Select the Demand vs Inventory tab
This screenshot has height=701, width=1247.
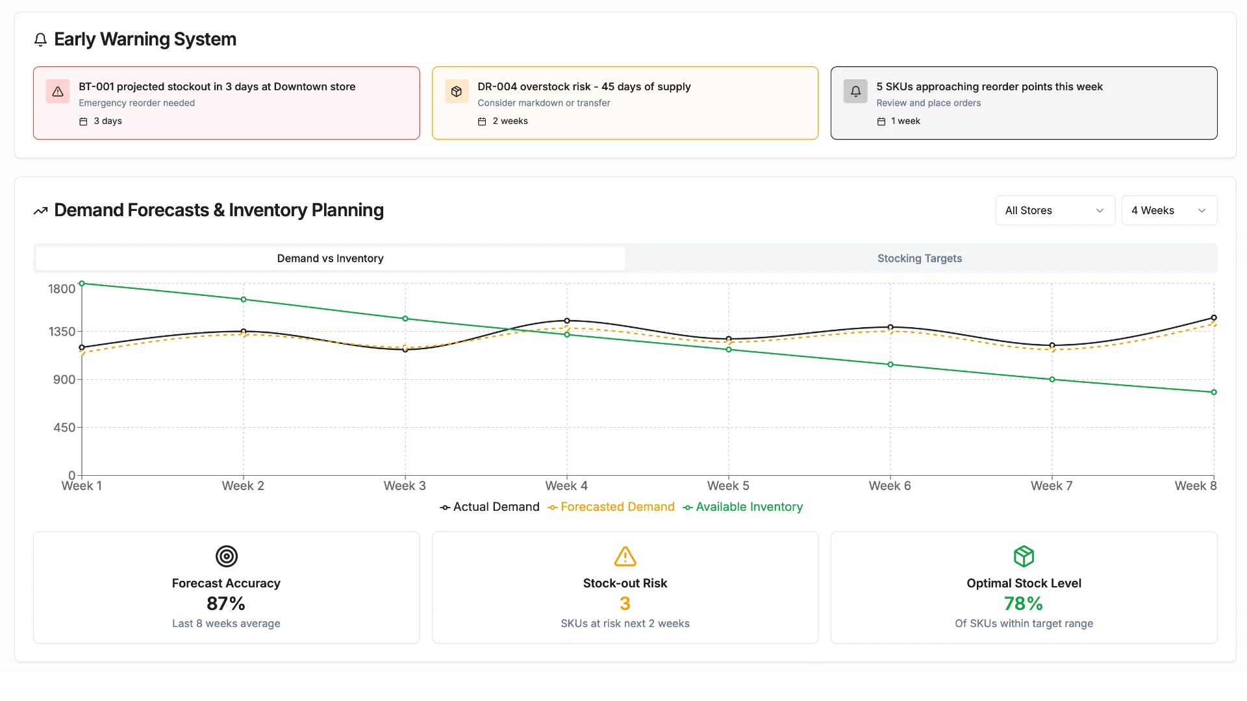tap(330, 258)
